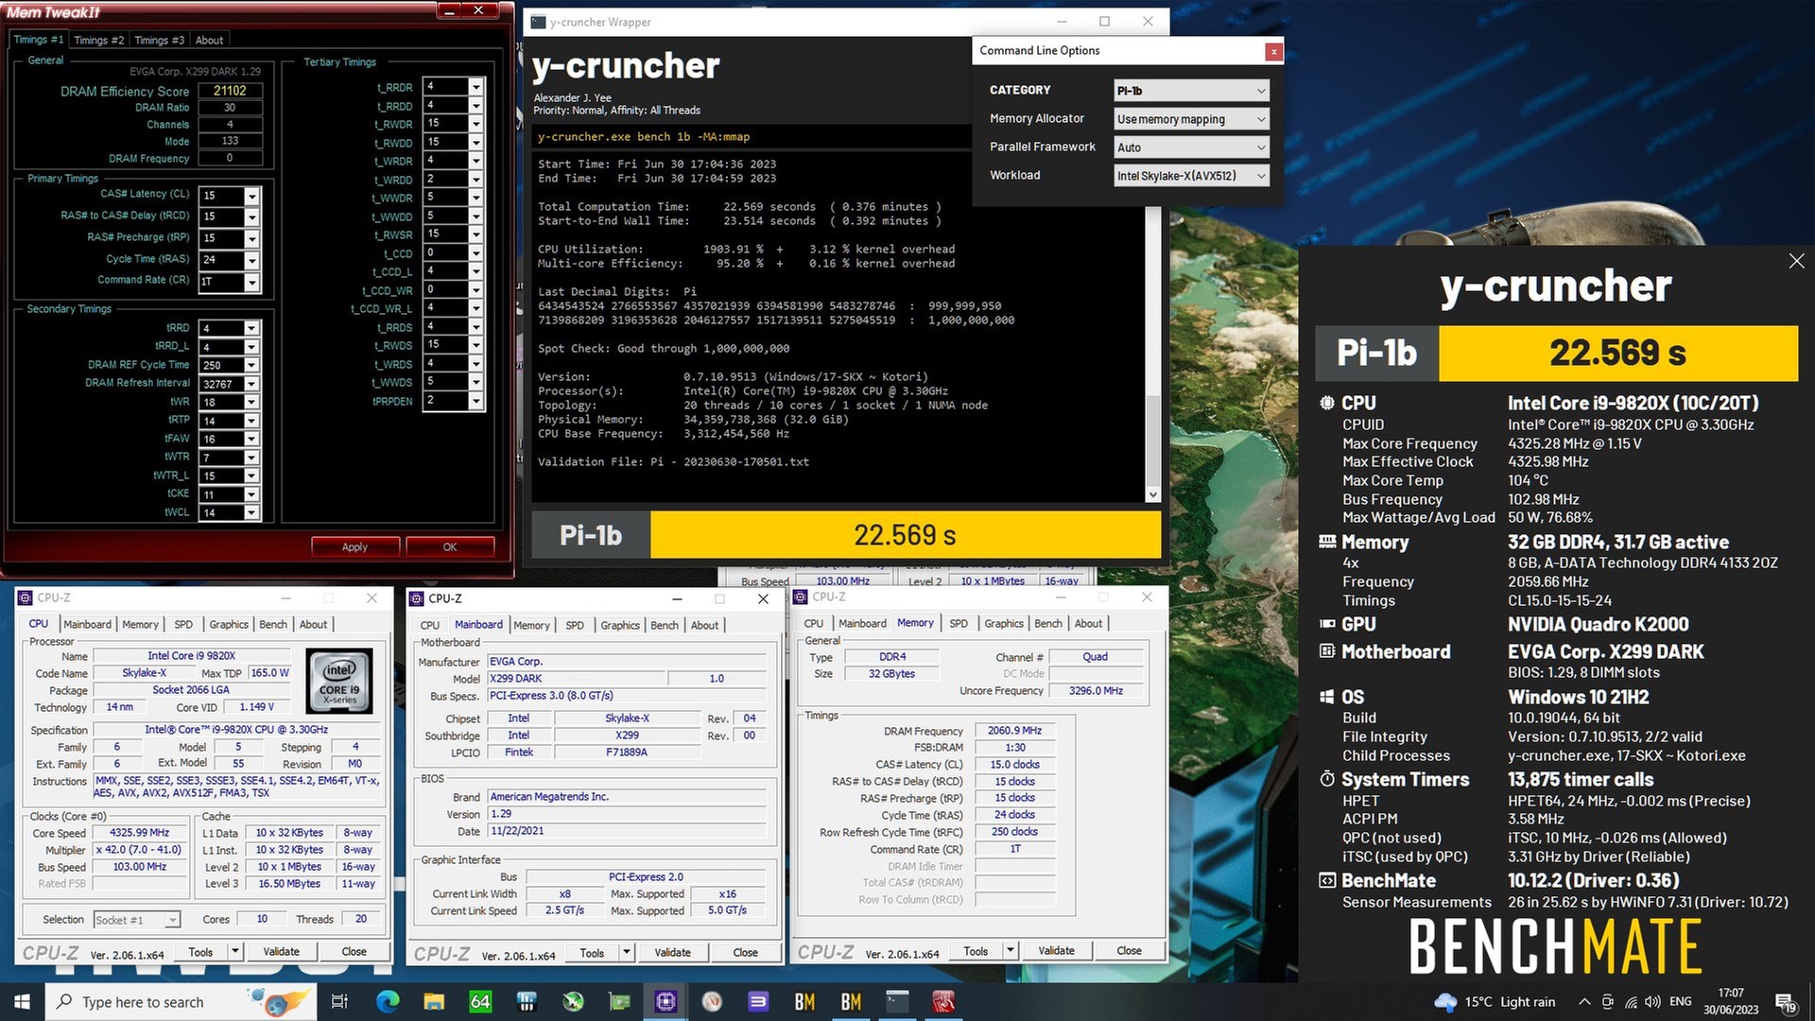
Task: Launch Microsoft Edge from the taskbar
Action: (x=388, y=1001)
